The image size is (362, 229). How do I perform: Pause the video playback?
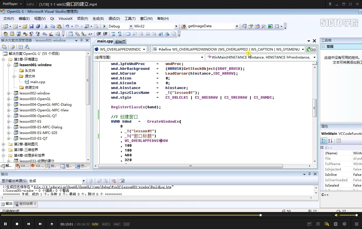tap(5, 224)
